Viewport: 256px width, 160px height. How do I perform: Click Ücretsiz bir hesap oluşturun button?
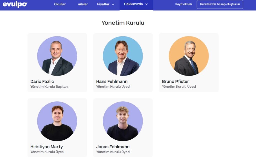220,4
